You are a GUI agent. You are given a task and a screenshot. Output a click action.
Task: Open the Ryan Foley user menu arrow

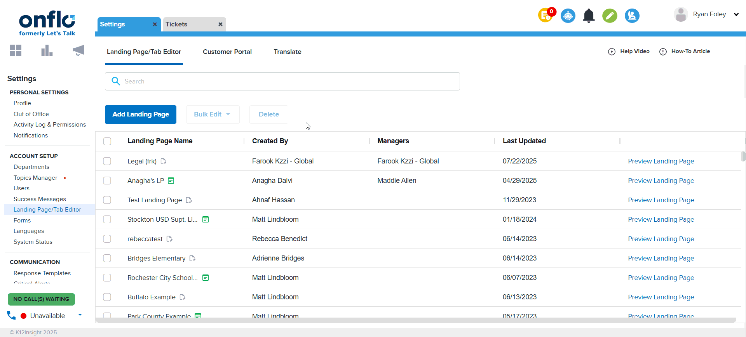pos(736,14)
